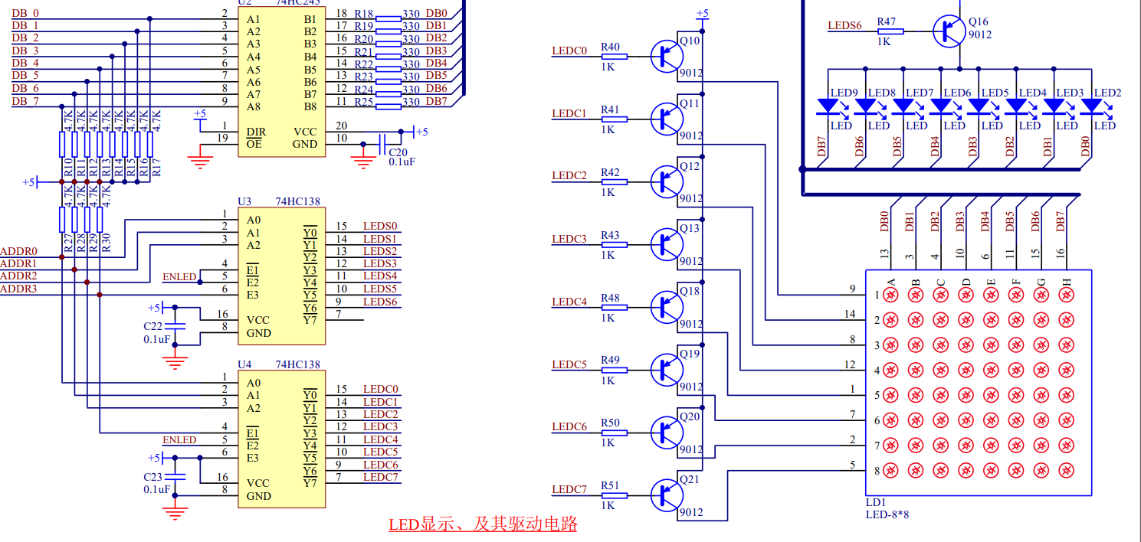Click the R43 resistor symbol
Screen dimensions: 1141x542
[x=615, y=244]
